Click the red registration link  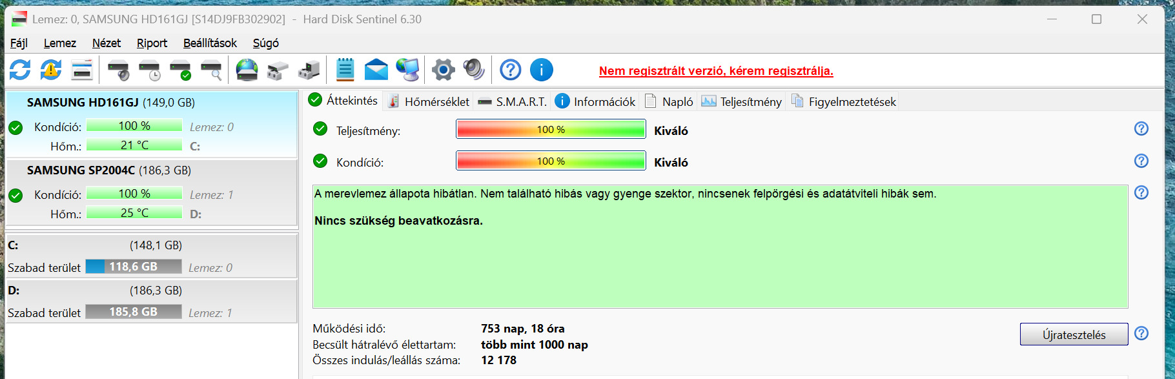click(x=716, y=71)
